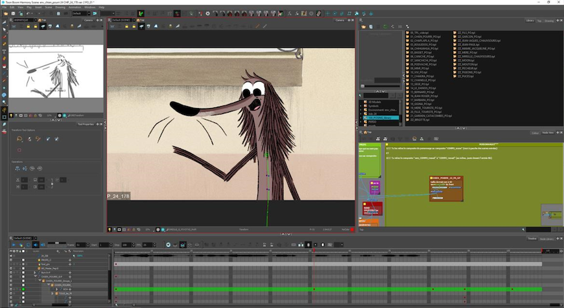Switch to the Node Library tab

point(546,239)
